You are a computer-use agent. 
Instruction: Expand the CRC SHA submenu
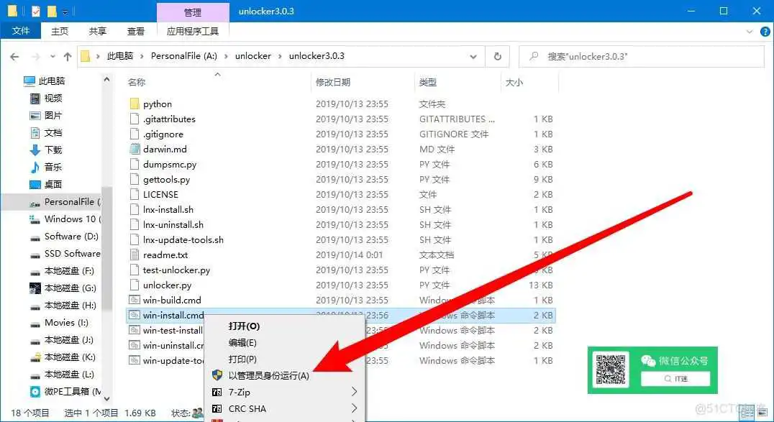pos(354,408)
